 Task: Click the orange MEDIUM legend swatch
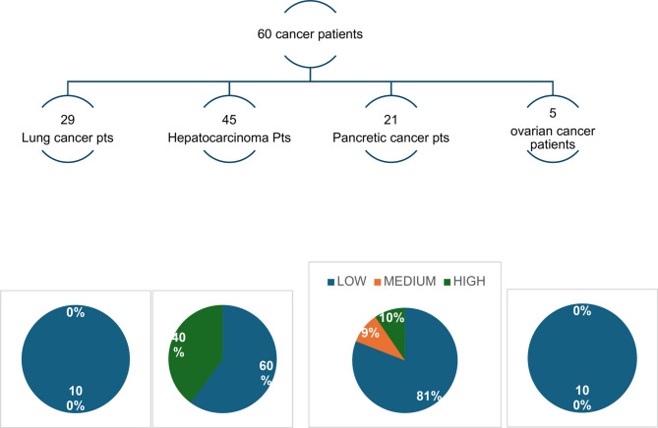[x=378, y=282]
